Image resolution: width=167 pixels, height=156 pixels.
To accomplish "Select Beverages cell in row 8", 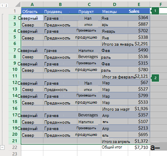I will click(x=89, y=57).
